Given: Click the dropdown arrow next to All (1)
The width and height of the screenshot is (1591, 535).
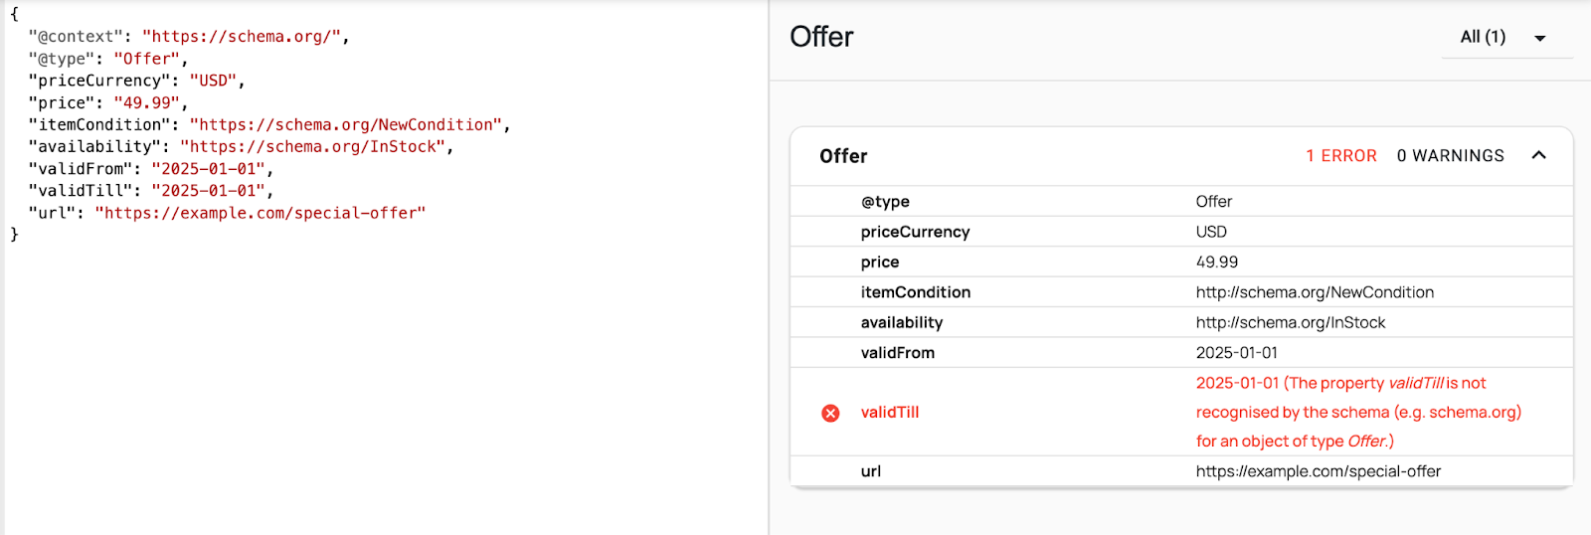Looking at the screenshot, I should point(1540,39).
